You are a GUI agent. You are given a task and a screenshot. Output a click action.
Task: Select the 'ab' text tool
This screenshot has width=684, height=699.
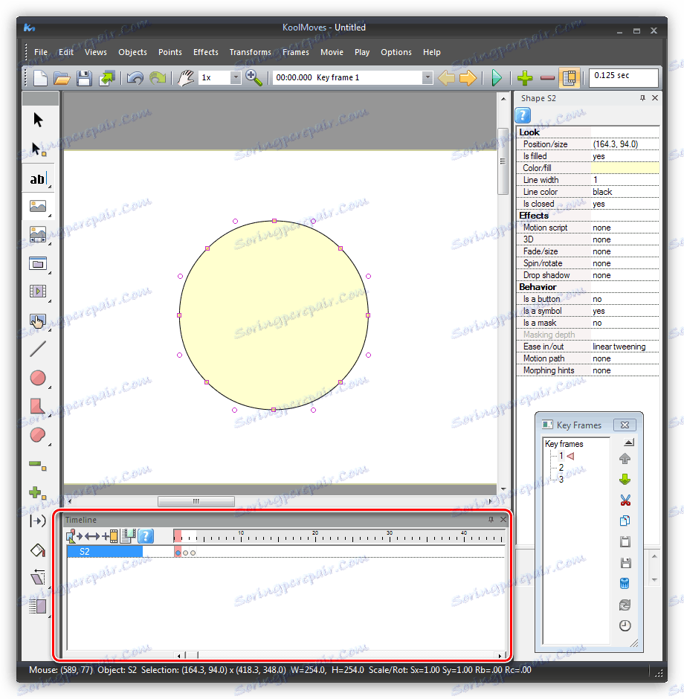coord(39,178)
